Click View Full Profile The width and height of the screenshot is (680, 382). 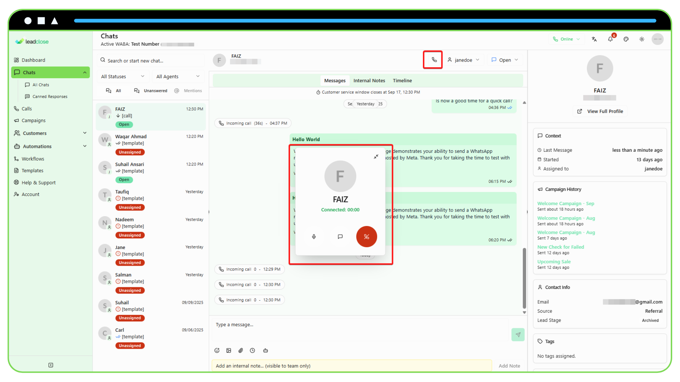pos(599,111)
